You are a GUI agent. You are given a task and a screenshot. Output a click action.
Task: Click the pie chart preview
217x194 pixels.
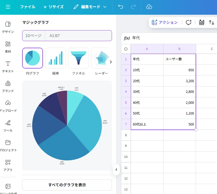point(67,125)
